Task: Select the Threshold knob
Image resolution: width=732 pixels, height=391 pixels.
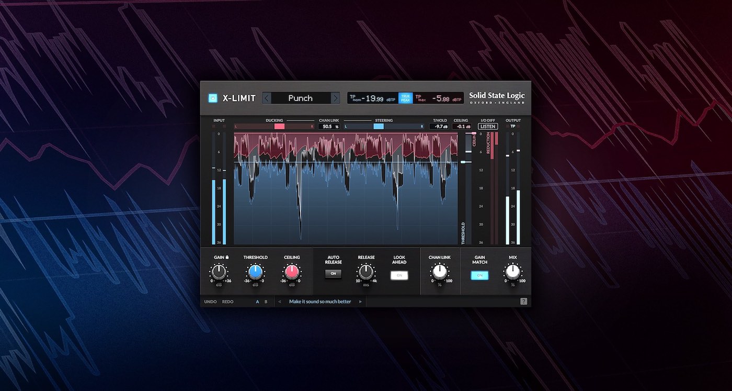Action: click(256, 272)
